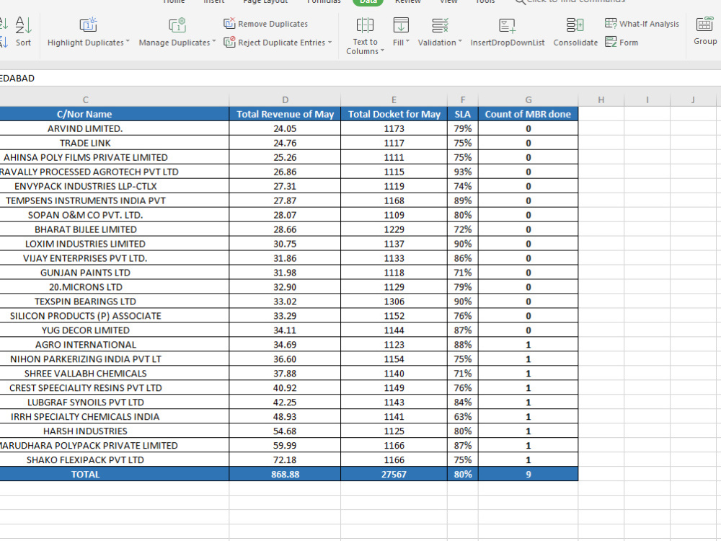The height and width of the screenshot is (541, 721).
Task: Expand Highlight Duplicates dropdown arrow
Action: tap(128, 42)
